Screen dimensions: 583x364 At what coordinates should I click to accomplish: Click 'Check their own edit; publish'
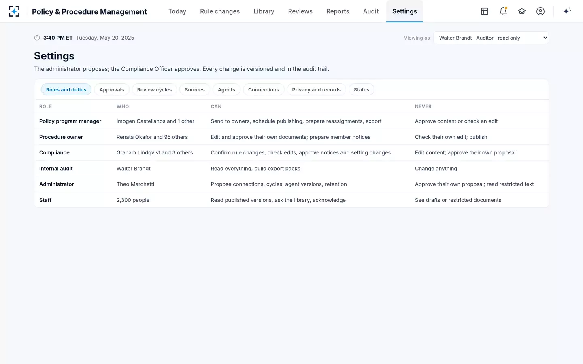click(x=451, y=137)
